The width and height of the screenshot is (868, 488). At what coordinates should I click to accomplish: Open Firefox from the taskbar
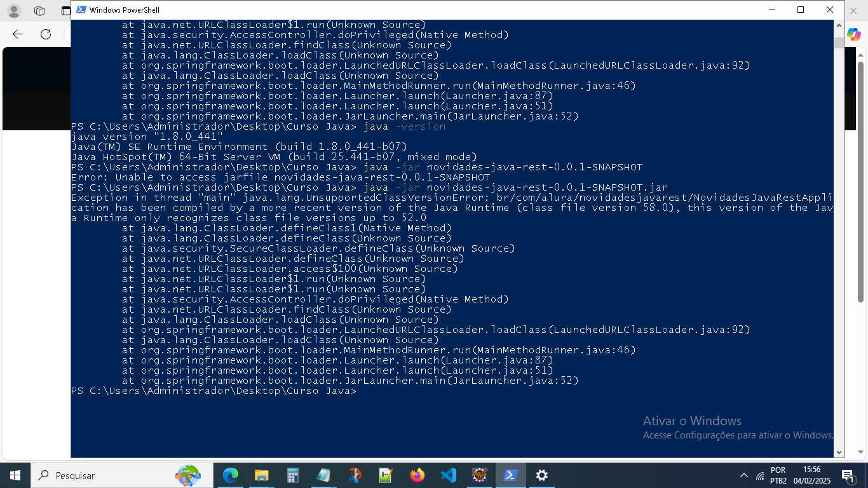tap(417, 475)
